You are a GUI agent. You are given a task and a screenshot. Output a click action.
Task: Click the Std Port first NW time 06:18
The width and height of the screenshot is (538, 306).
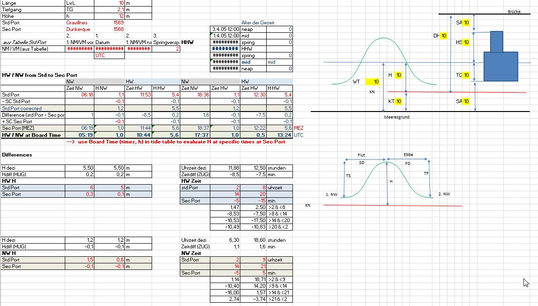pos(80,95)
